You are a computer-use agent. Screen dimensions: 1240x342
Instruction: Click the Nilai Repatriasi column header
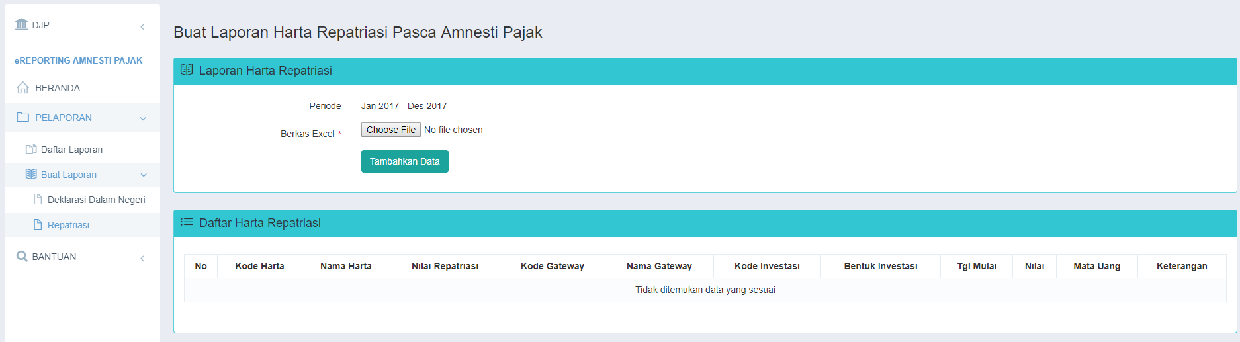pos(445,266)
